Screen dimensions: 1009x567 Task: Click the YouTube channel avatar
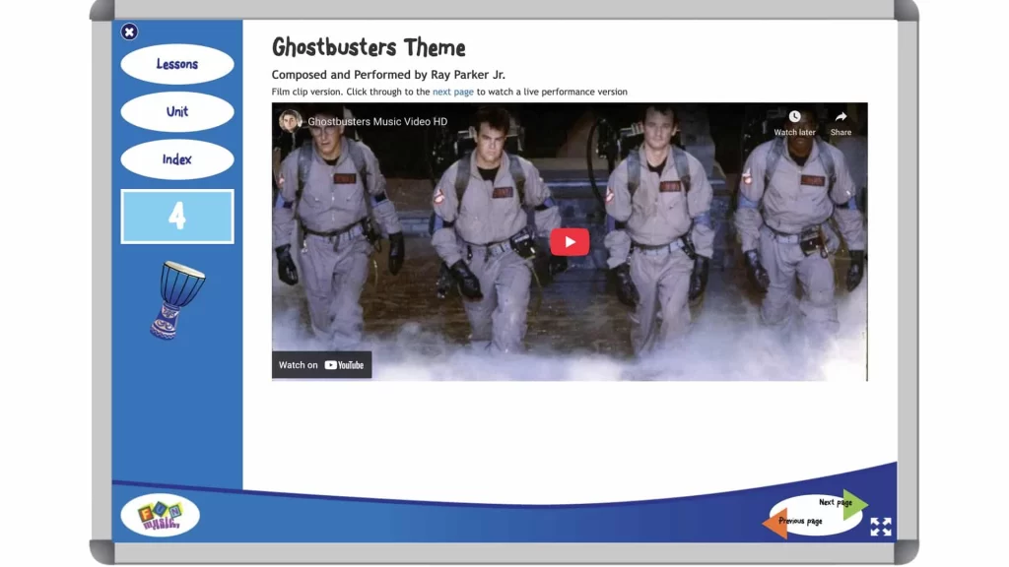click(291, 121)
